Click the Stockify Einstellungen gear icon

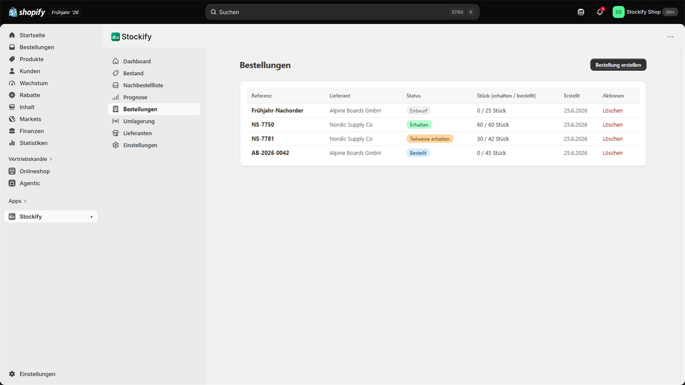[116, 145]
